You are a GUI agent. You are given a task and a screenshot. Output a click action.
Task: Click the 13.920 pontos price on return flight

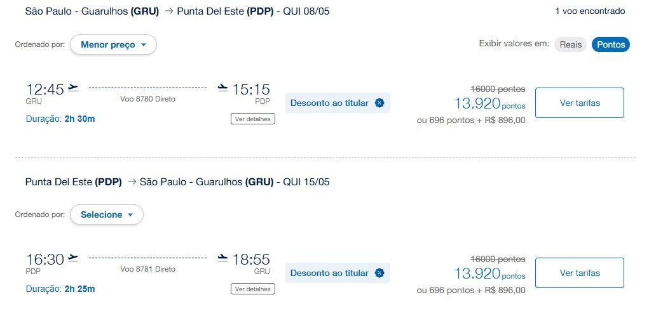pyautogui.click(x=489, y=273)
